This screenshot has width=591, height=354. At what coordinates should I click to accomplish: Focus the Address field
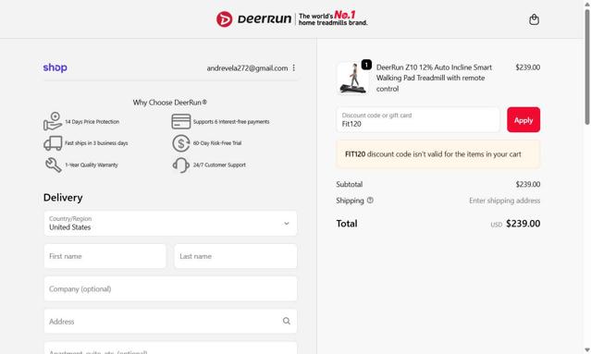[x=170, y=322]
